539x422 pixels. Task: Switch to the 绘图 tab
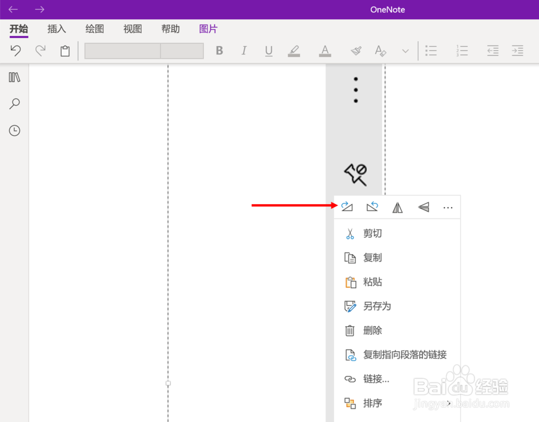pyautogui.click(x=94, y=29)
